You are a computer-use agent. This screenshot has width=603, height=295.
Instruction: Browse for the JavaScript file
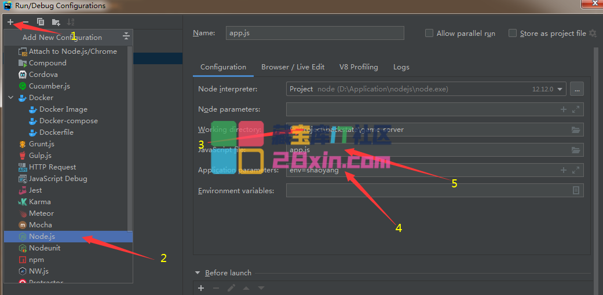click(575, 150)
